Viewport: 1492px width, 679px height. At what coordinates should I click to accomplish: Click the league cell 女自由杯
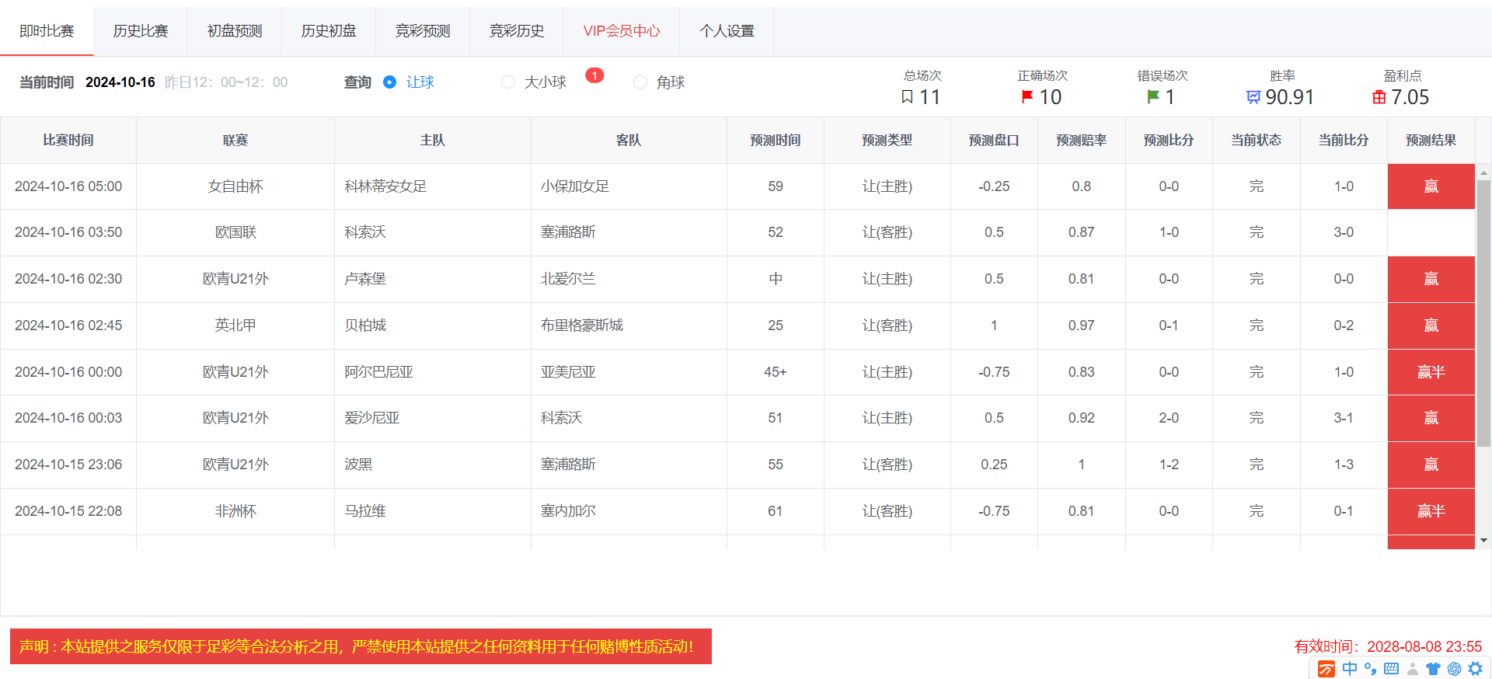235,186
